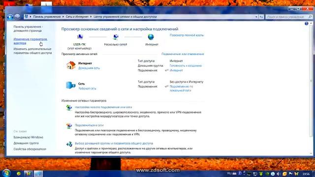Open the Windows Start orb
This screenshot has height=177, width=315.
click(6, 173)
